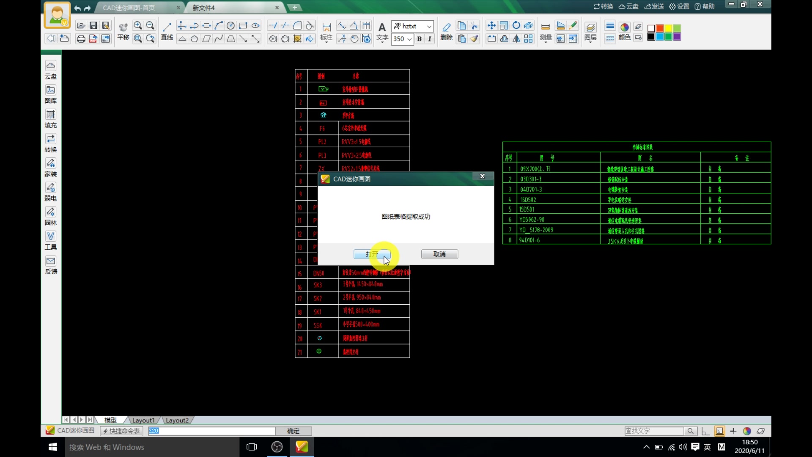Screen dimensions: 812x457
Task: Click the rotate tool icon
Action: coord(516,26)
